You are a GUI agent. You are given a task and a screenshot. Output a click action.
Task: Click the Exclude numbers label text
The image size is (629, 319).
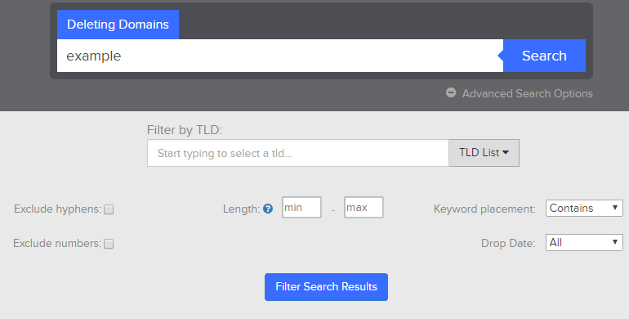[x=57, y=244]
